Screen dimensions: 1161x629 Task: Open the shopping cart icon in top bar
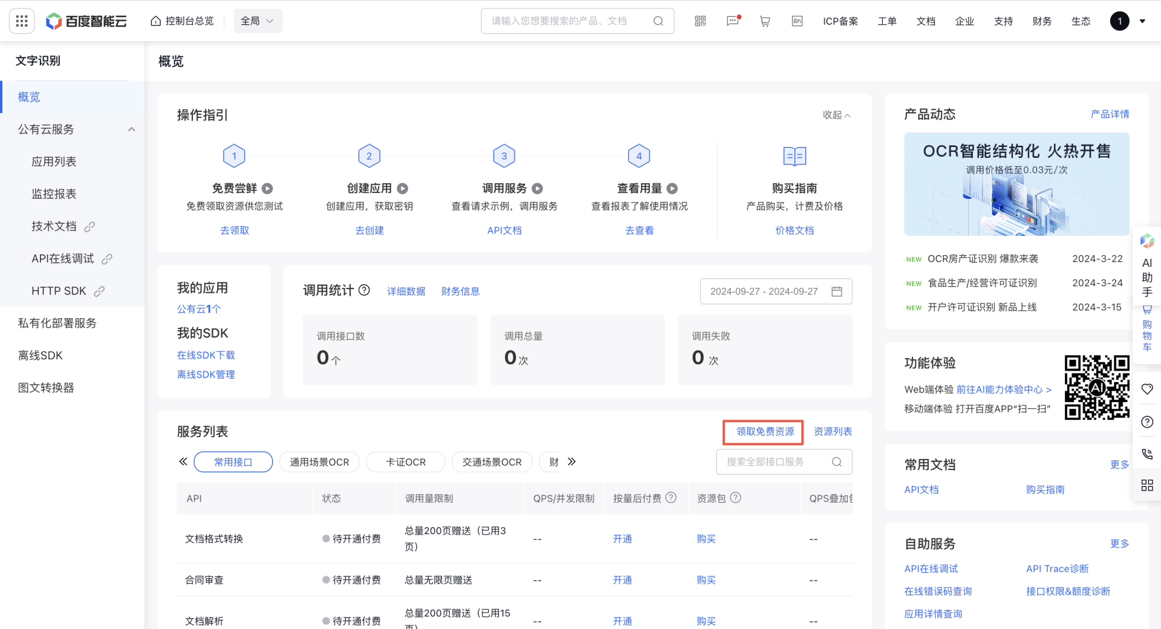765,21
